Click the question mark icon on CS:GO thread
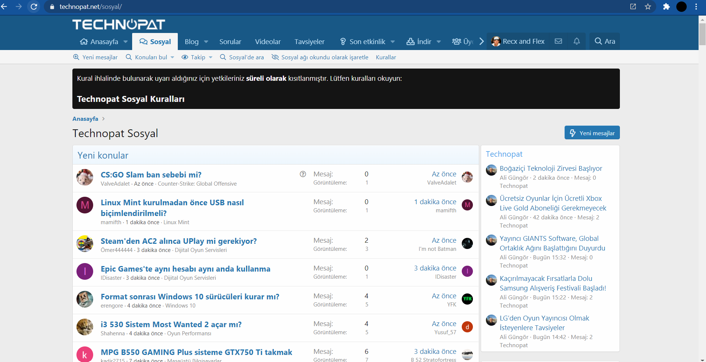This screenshot has height=362, width=706. point(303,174)
